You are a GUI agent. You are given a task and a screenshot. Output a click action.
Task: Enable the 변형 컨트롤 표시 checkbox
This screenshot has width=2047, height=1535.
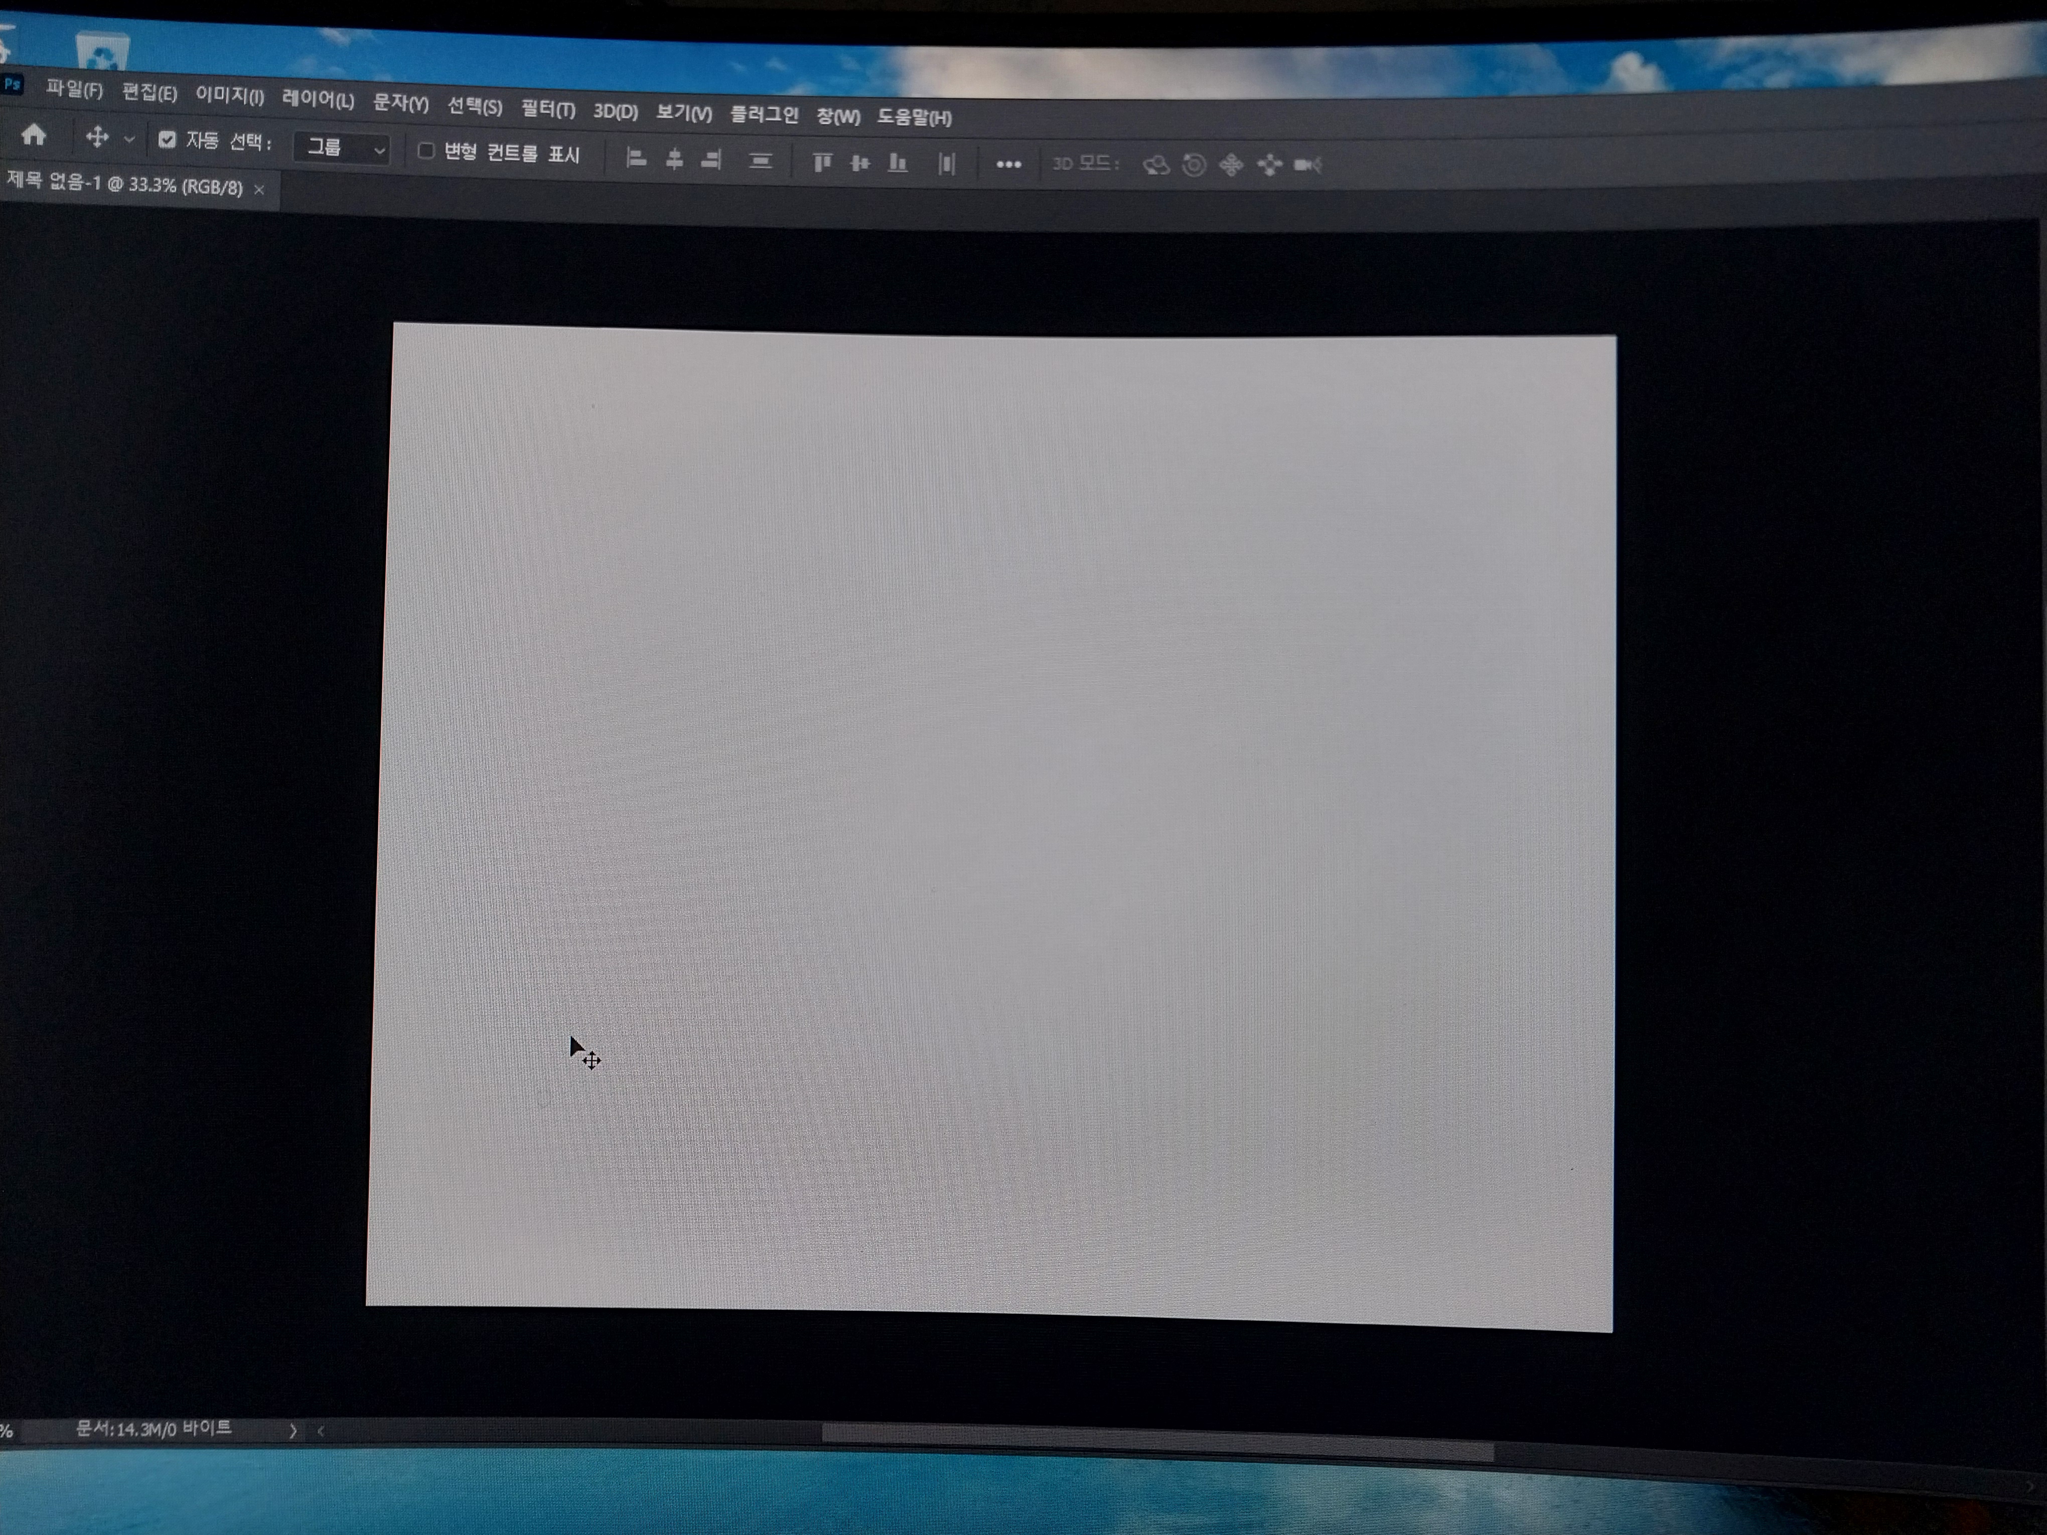coord(425,150)
